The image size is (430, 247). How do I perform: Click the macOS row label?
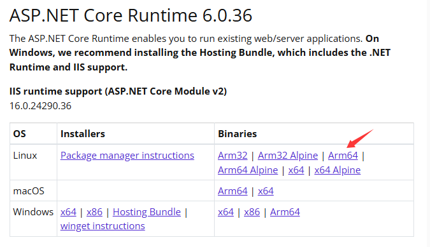[29, 190]
